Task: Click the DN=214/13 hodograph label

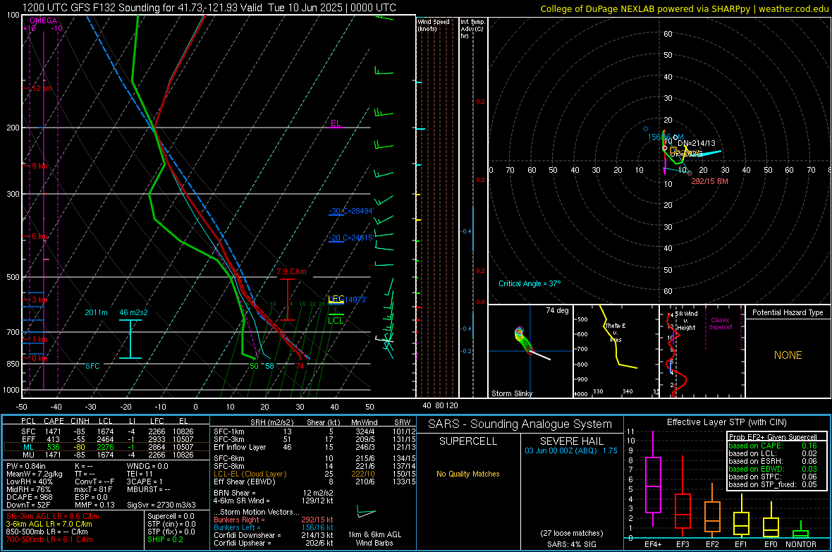Action: click(x=697, y=143)
